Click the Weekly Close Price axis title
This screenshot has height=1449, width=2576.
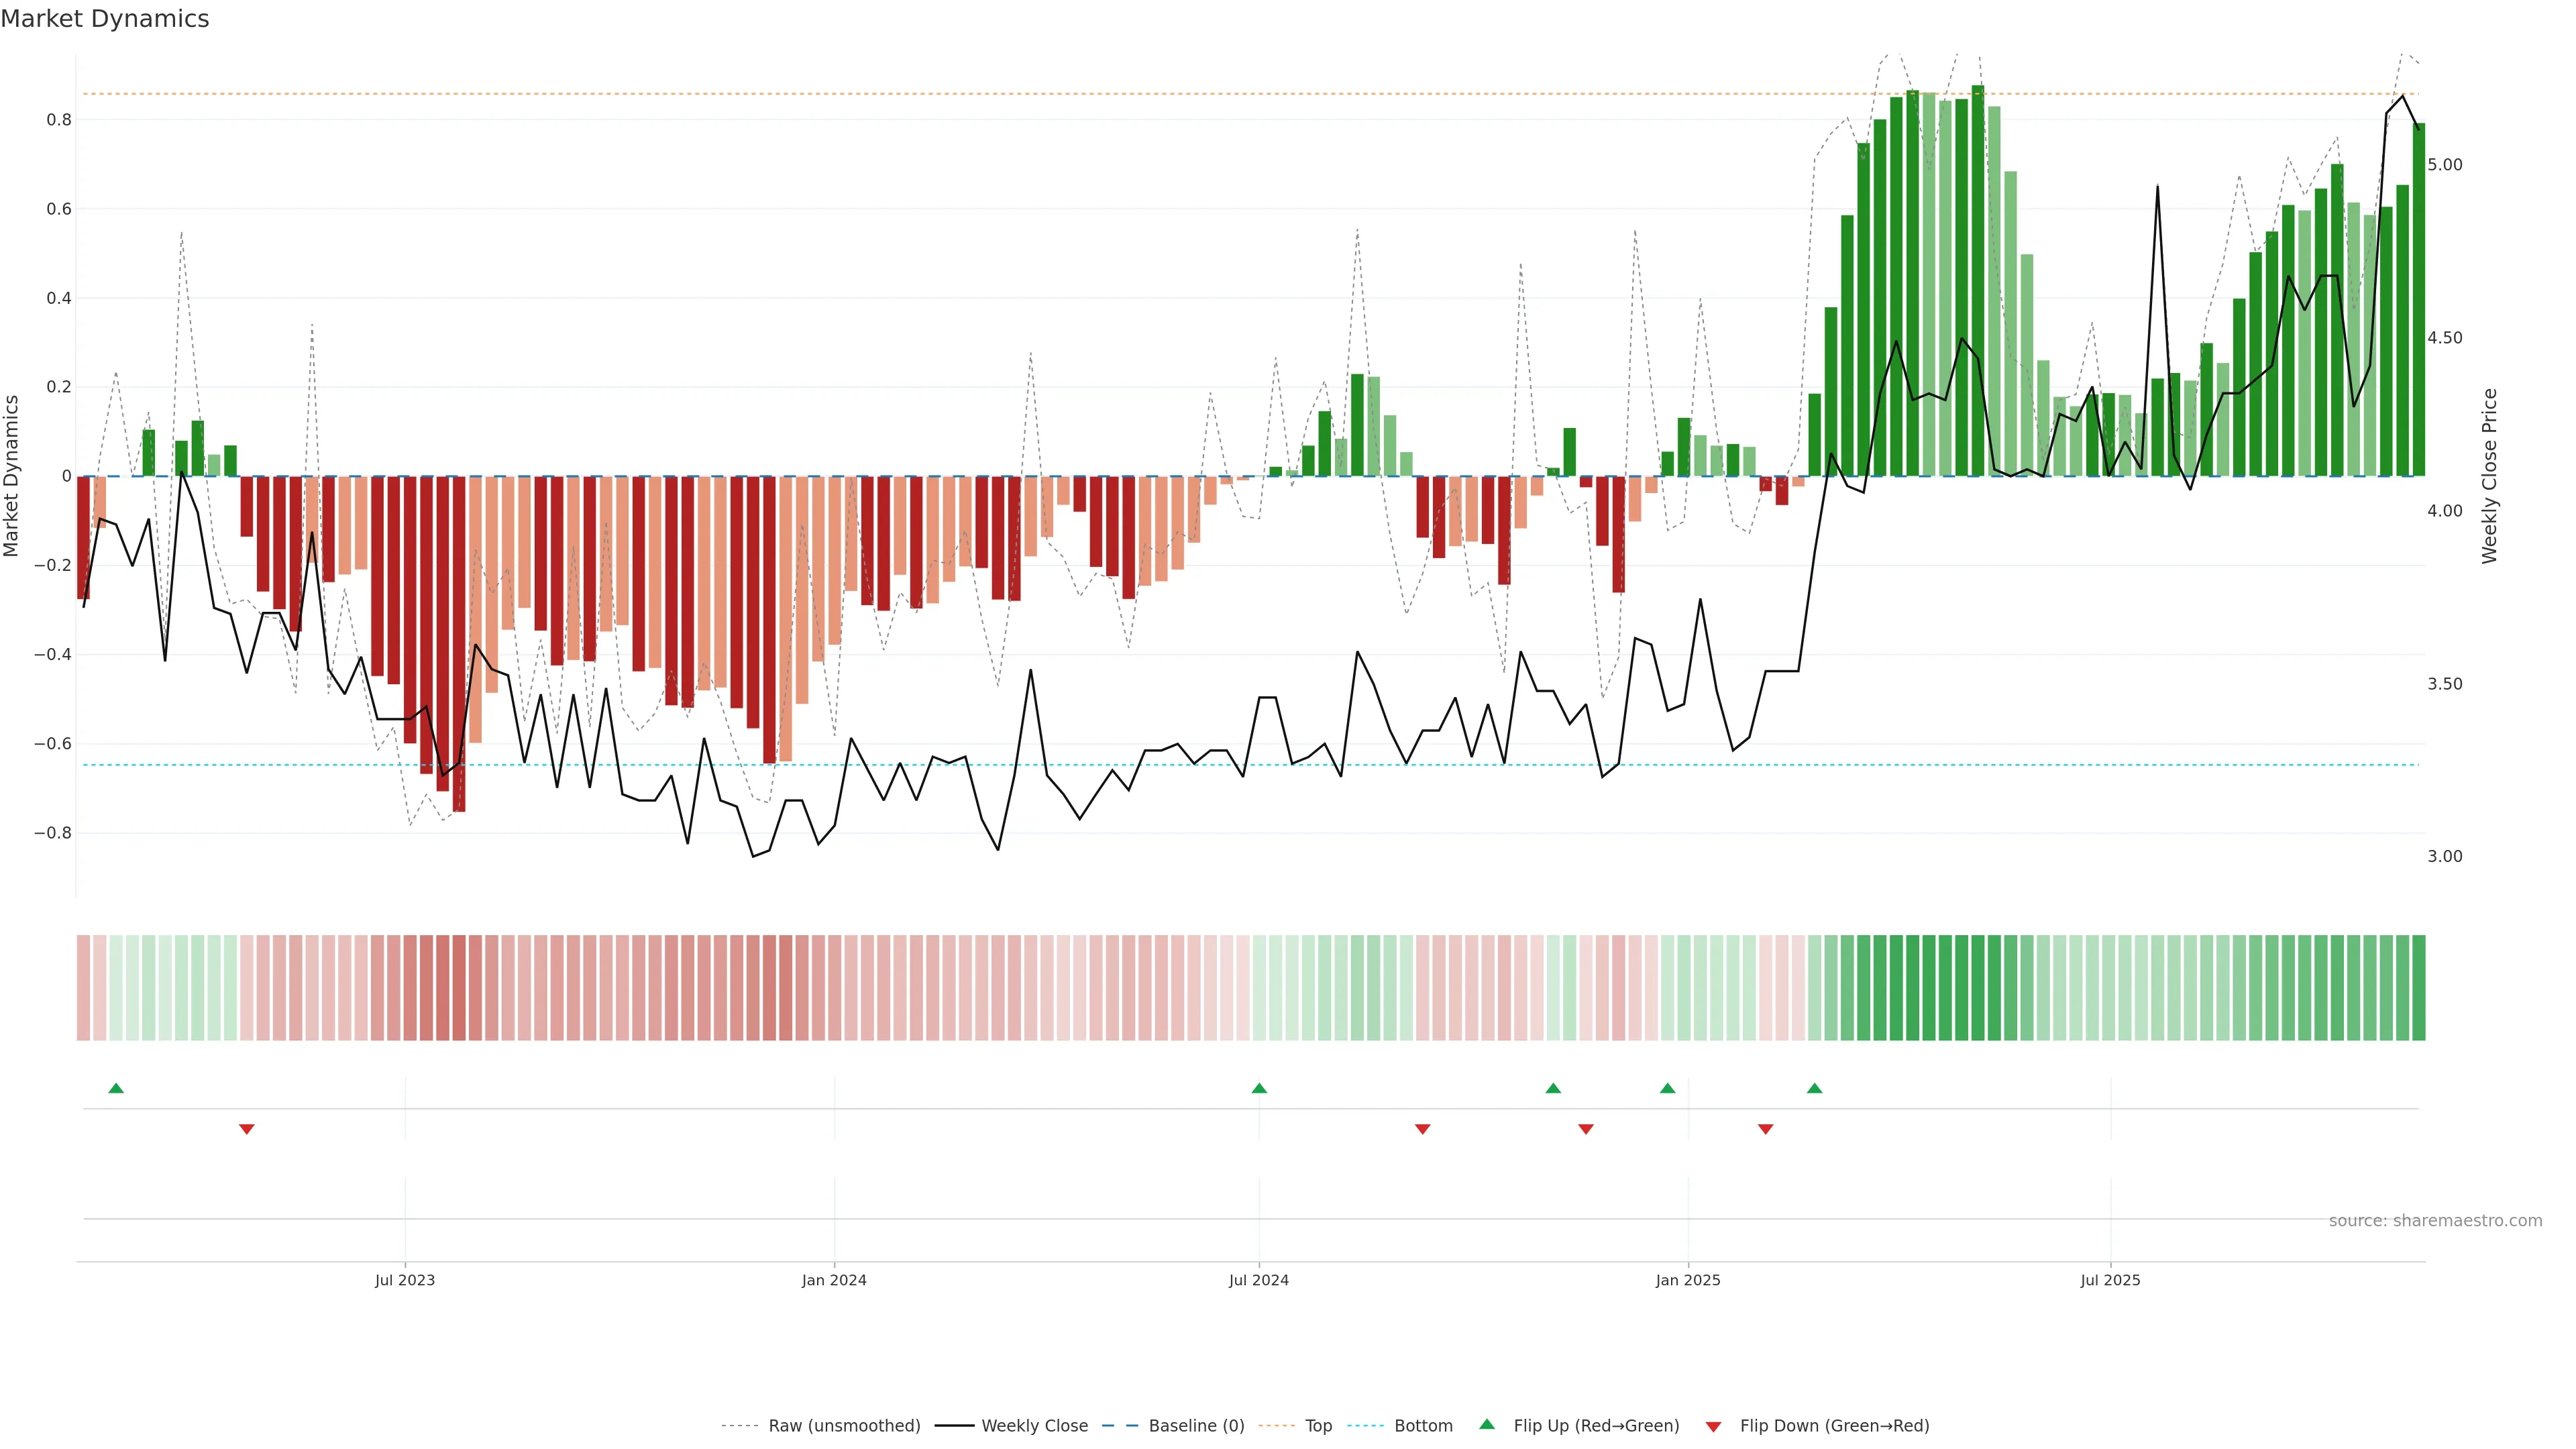(2489, 476)
